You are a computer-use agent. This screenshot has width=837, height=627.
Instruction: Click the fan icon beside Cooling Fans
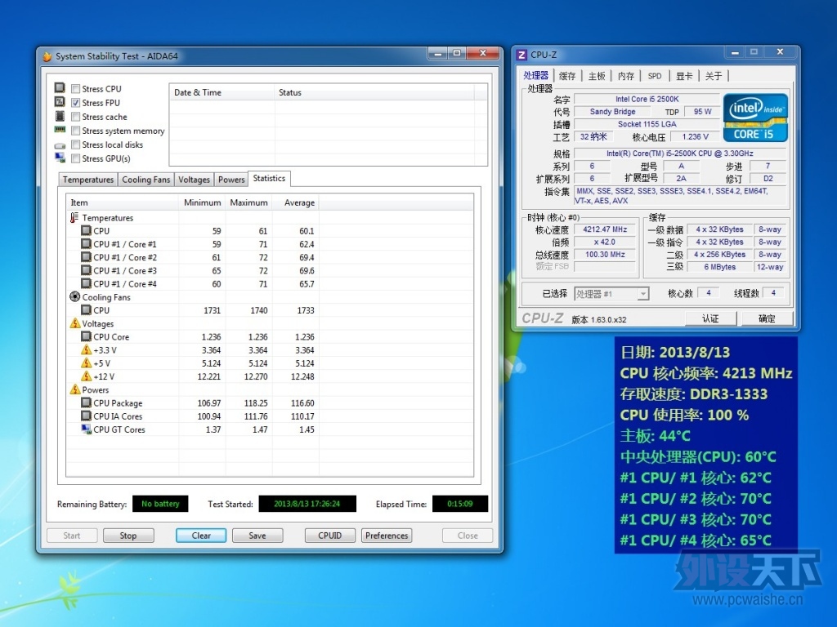pyautogui.click(x=74, y=296)
